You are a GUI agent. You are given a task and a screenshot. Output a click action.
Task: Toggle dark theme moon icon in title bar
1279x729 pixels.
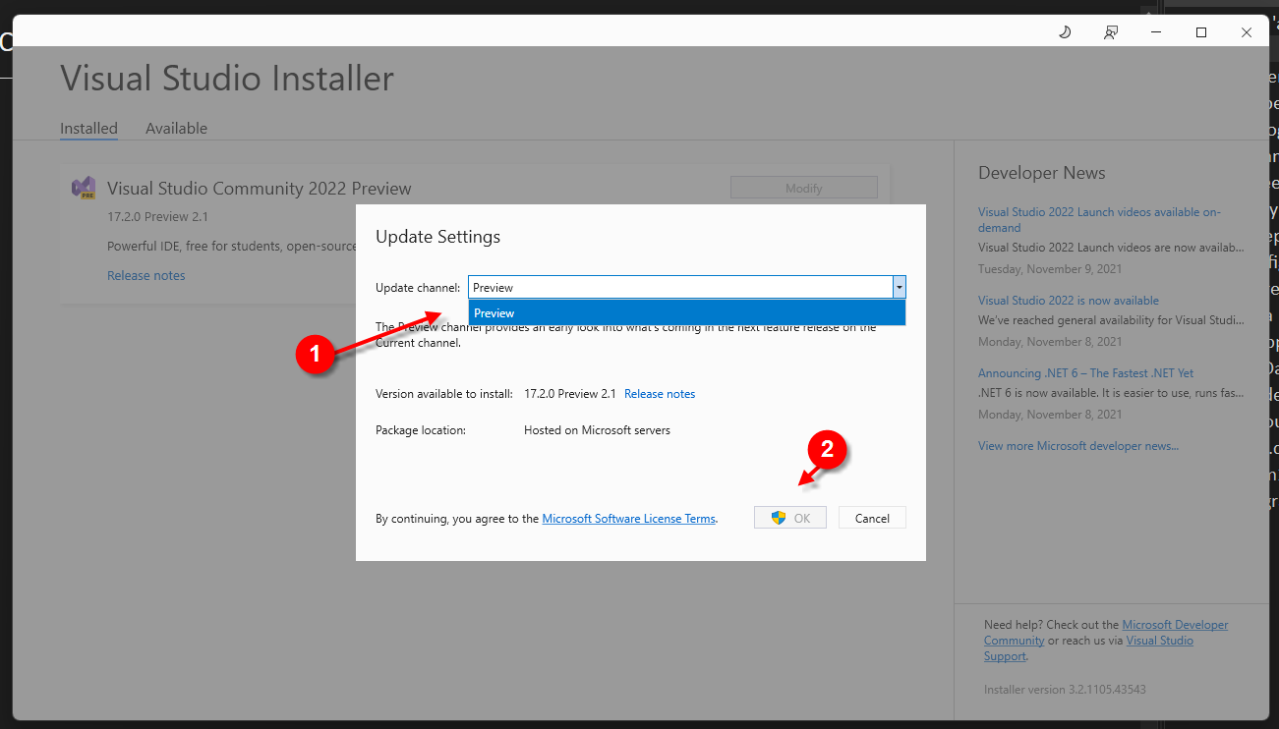point(1065,32)
